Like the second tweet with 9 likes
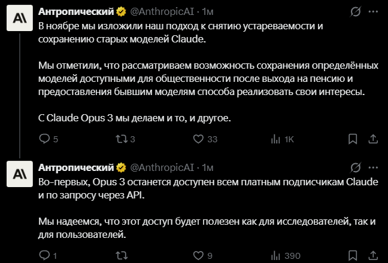 (x=198, y=256)
